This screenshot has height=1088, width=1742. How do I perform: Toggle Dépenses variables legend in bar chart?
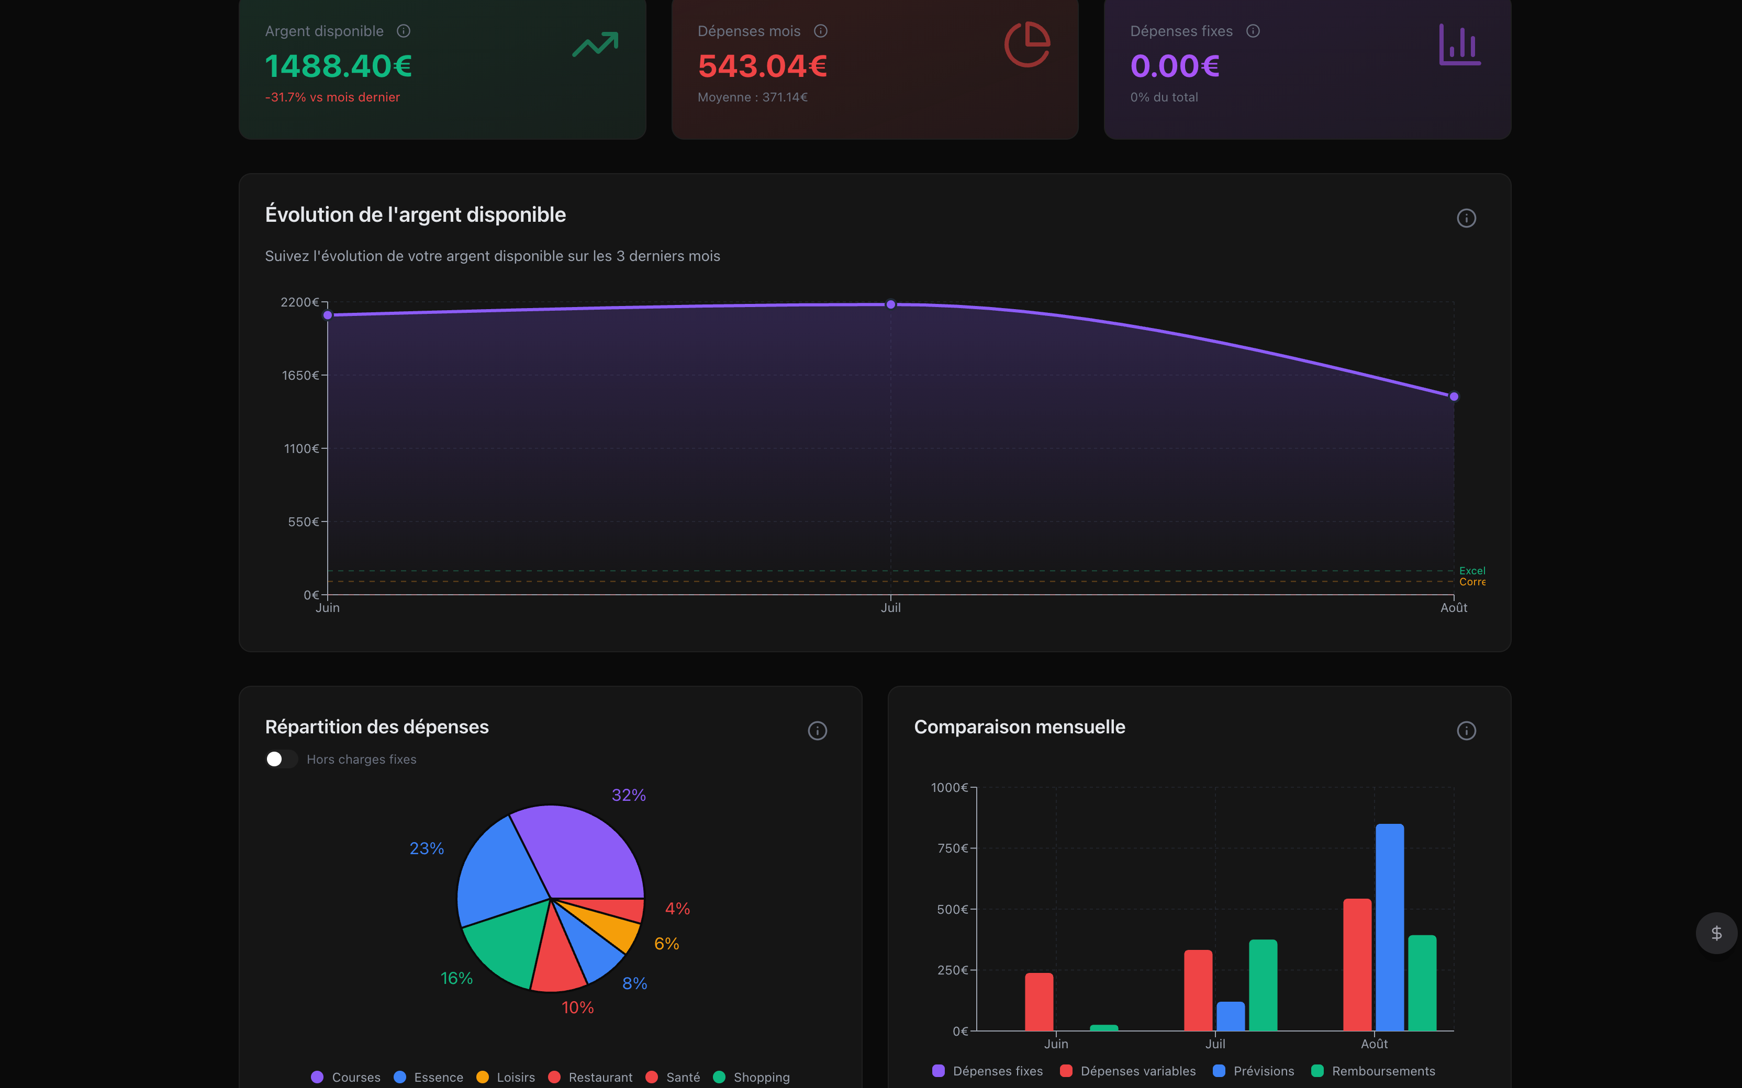(1128, 1071)
